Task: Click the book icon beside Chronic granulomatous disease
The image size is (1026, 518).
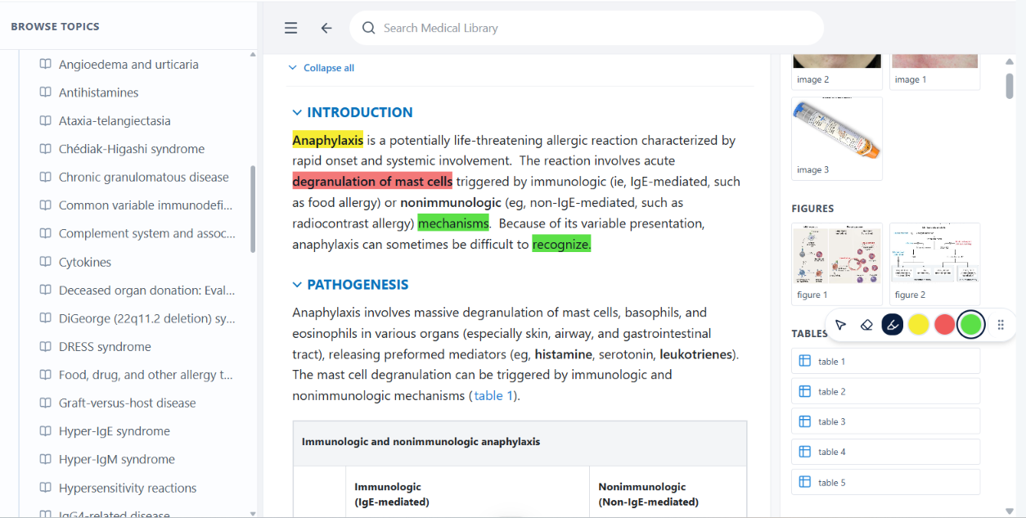Action: tap(46, 177)
